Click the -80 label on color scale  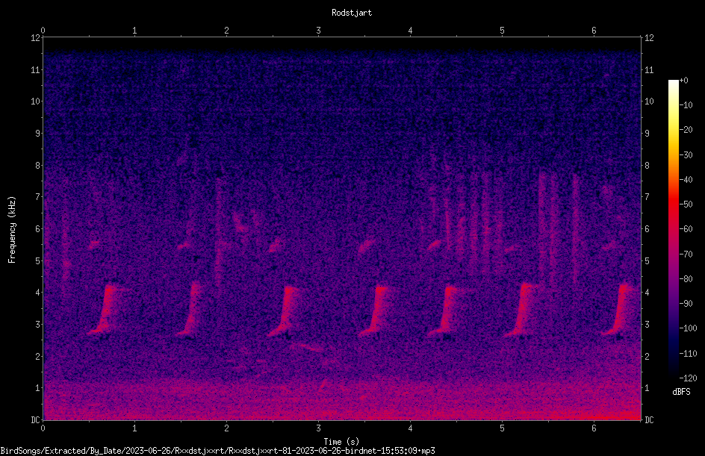coord(686,278)
